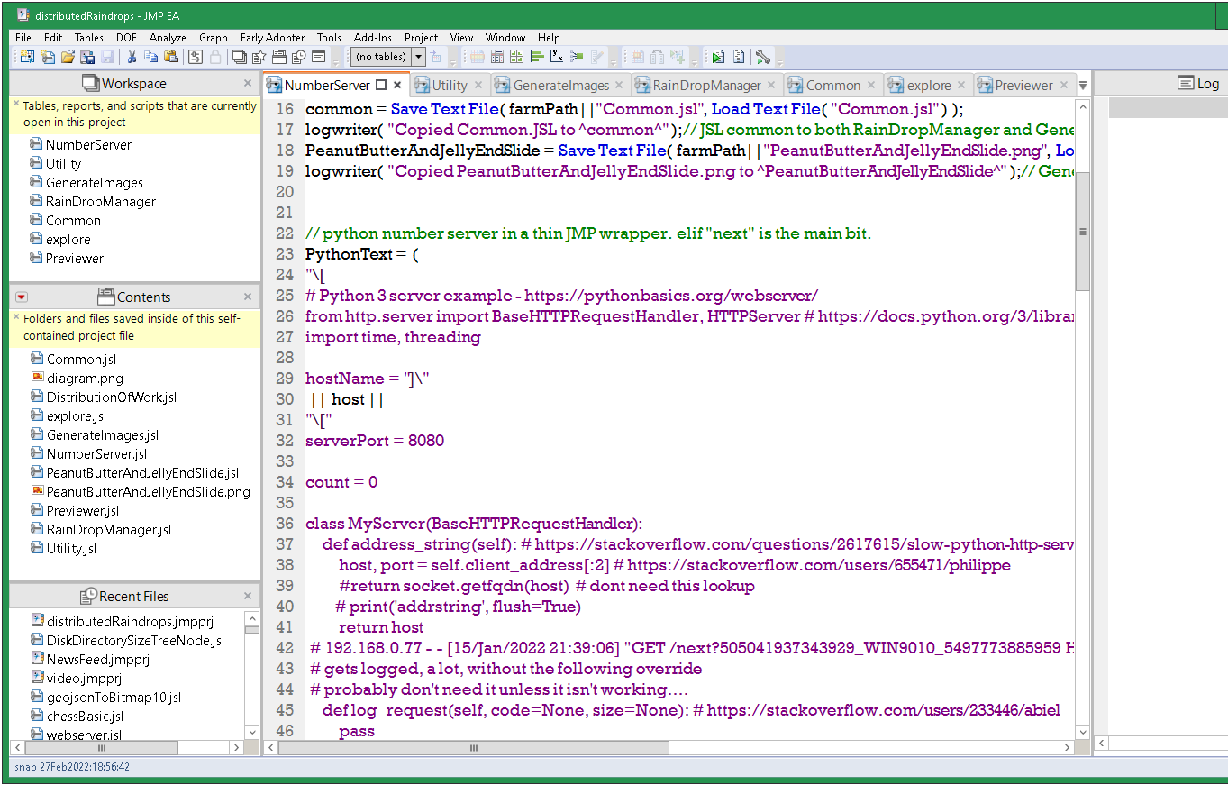This screenshot has width=1228, height=785.
Task: Open the "(no tables)" dropdown
Action: [x=417, y=56]
